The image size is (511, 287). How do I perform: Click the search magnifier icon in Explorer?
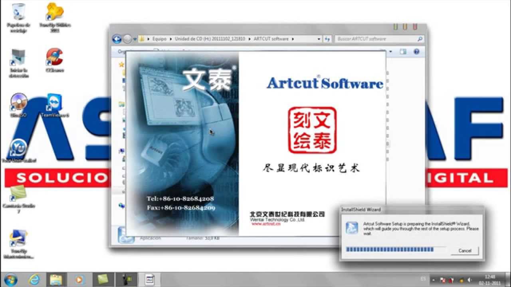(420, 39)
